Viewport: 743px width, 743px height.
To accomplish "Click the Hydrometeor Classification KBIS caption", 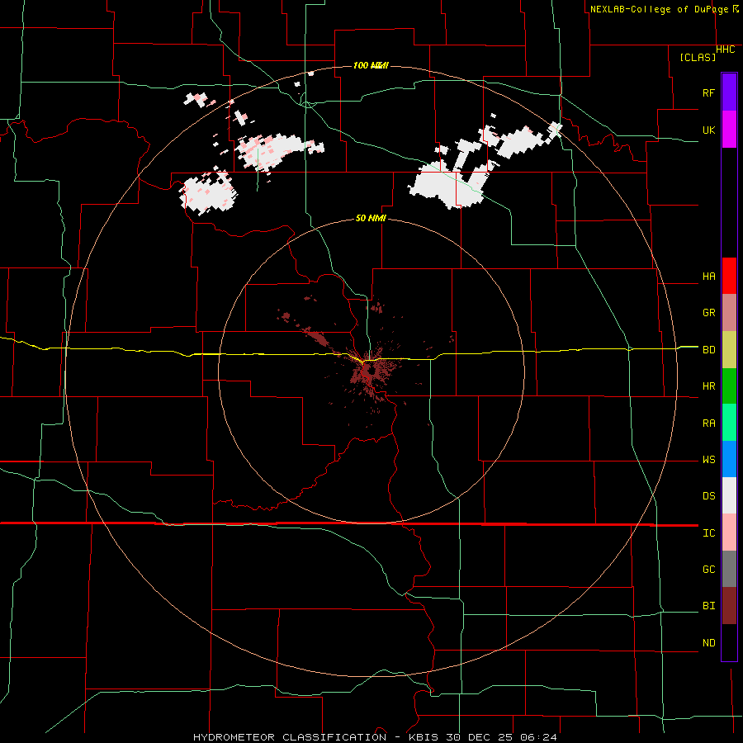I will (x=375, y=737).
